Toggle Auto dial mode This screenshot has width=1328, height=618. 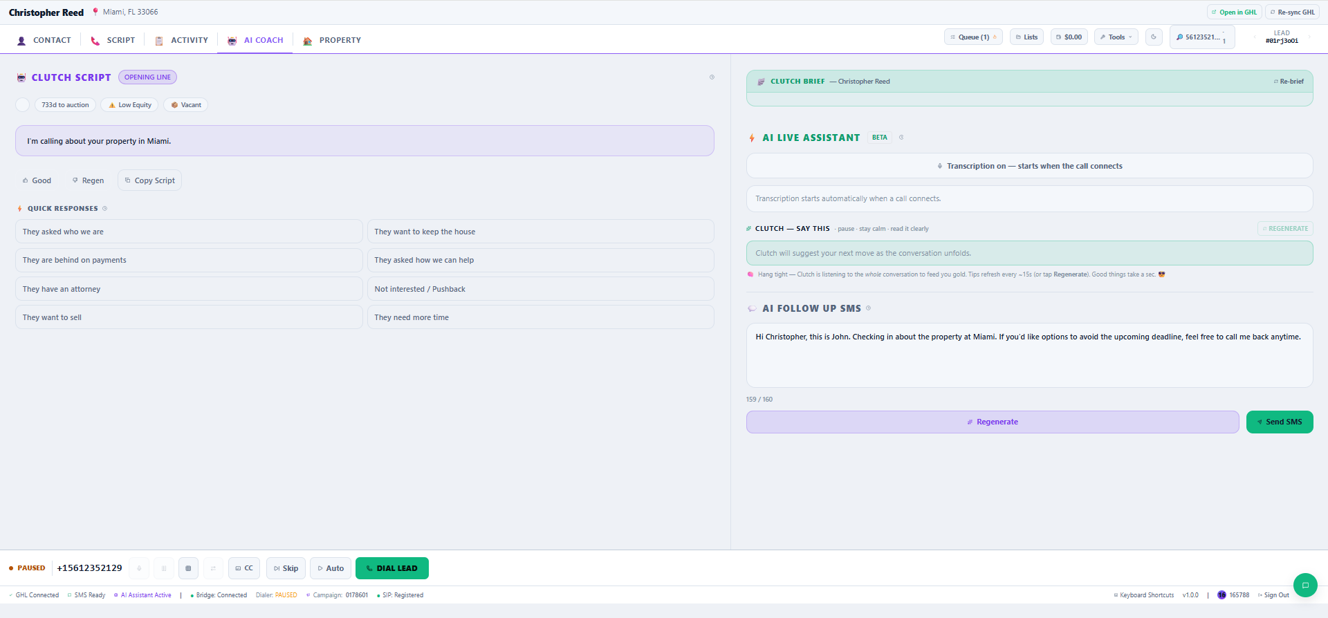tap(331, 568)
